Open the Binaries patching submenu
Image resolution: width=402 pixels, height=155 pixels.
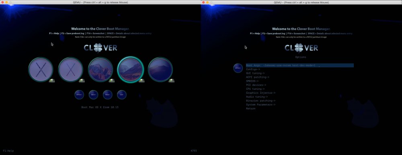261,101
